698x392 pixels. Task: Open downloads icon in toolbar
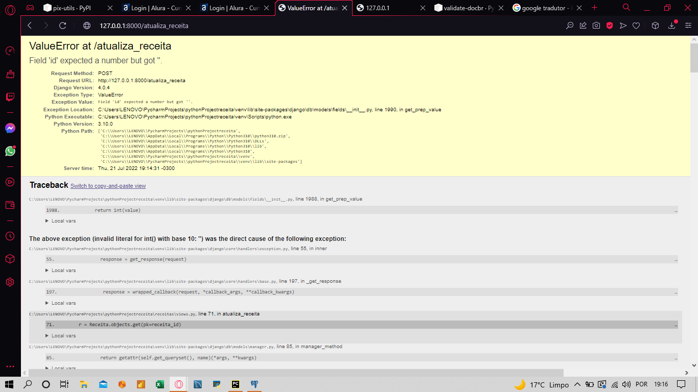(x=672, y=26)
